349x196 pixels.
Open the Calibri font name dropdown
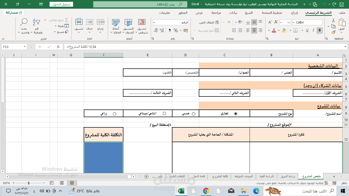(x=293, y=22)
